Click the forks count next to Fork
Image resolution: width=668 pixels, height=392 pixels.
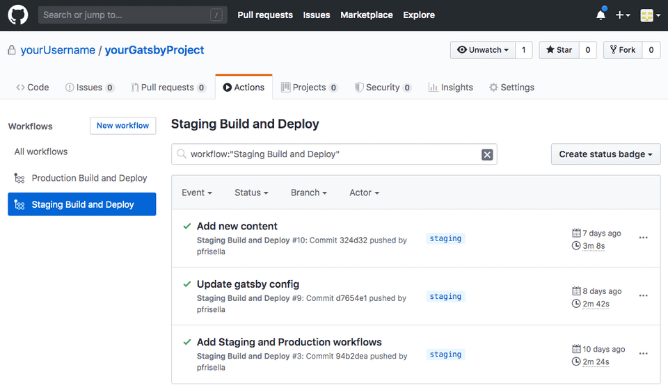[651, 50]
